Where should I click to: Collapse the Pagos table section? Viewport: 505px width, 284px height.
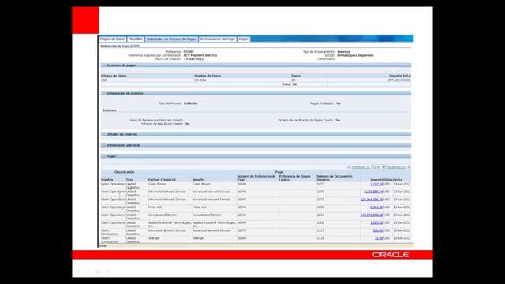click(x=103, y=156)
